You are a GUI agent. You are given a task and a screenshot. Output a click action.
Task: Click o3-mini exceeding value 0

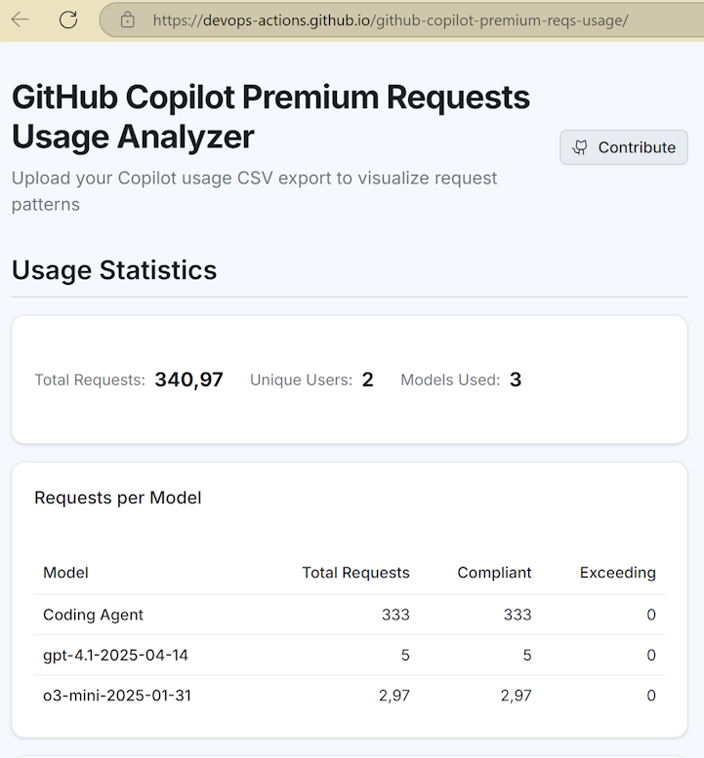coord(650,696)
